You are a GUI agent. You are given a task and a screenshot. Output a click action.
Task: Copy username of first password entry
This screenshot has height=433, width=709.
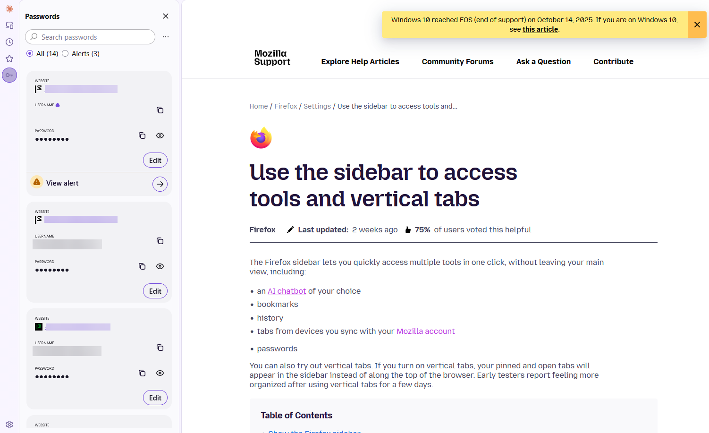(x=160, y=110)
